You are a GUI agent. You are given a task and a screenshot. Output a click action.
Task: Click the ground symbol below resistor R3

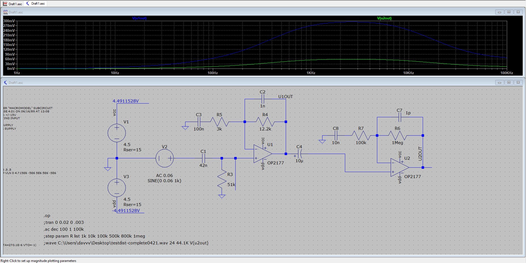(x=221, y=196)
